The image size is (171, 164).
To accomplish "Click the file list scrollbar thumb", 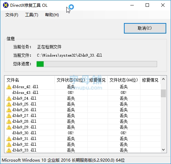I will 163,93.
